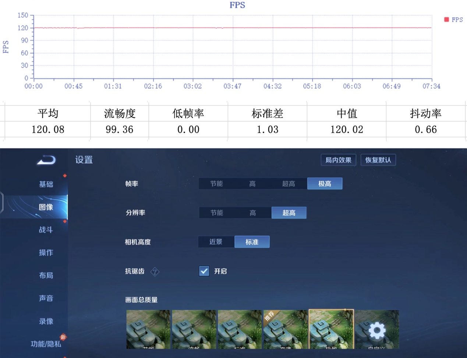Viewport: 467px width, 358px height.
Task: Switch camera height to 近景
Action: pyautogui.click(x=216, y=242)
